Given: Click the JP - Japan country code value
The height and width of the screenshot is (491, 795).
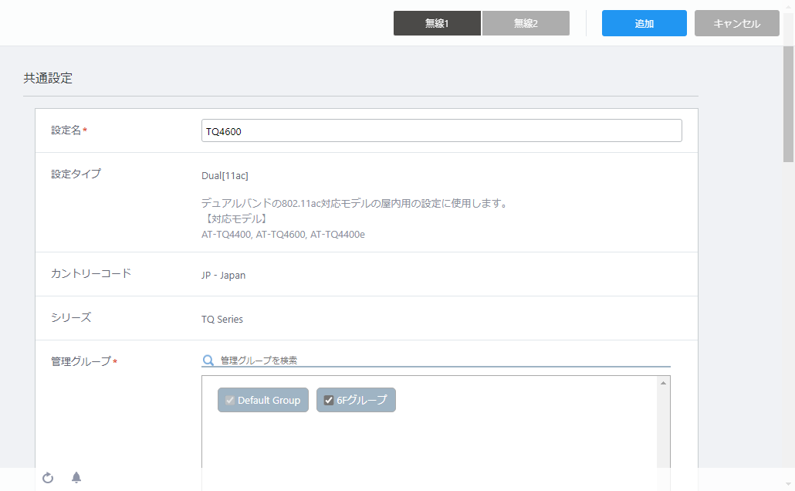Looking at the screenshot, I should click(x=223, y=275).
